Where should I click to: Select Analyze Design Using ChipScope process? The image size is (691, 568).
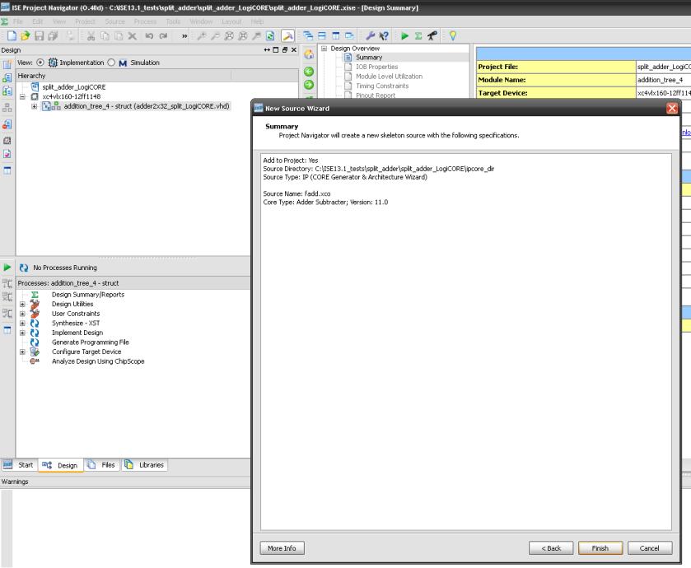pos(98,361)
